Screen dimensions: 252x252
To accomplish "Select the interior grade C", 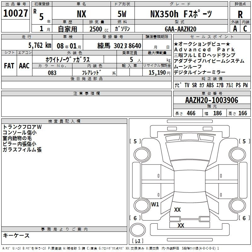I will tap(245, 29).
